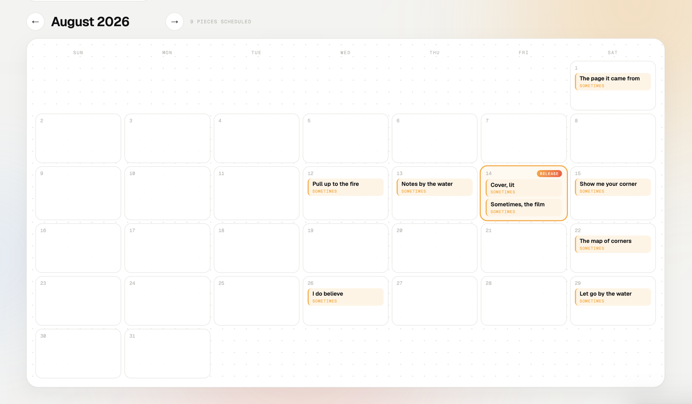The image size is (692, 404).
Task: Select the empty day cell for August 2
Action: 78,138
